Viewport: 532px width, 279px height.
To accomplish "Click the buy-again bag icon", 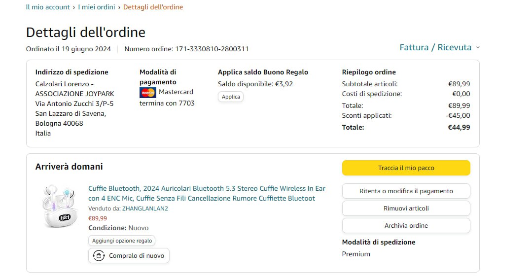I will [99, 256].
